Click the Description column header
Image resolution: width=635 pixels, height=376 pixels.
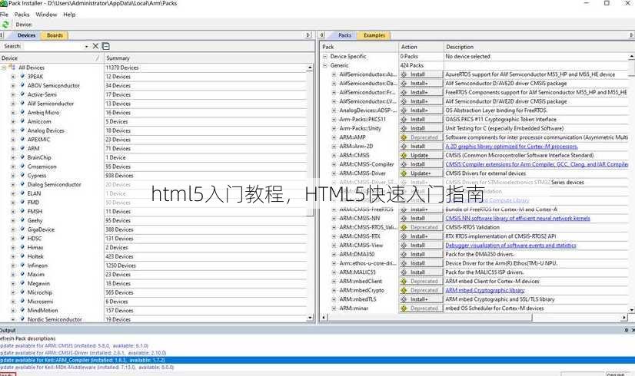538,47
